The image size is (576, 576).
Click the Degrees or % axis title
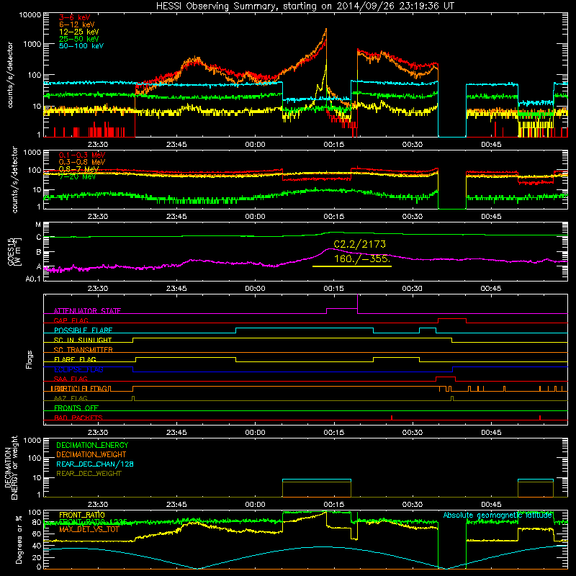[x=19, y=539]
